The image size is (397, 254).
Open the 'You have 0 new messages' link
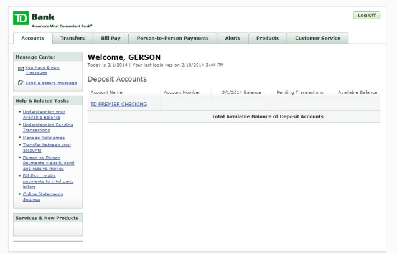tap(42, 70)
